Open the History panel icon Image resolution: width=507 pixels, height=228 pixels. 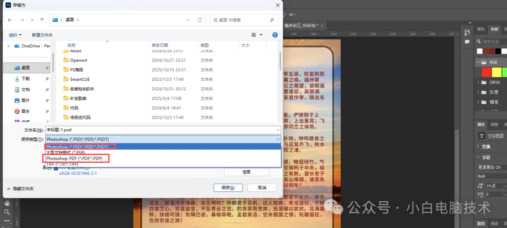pos(467,32)
